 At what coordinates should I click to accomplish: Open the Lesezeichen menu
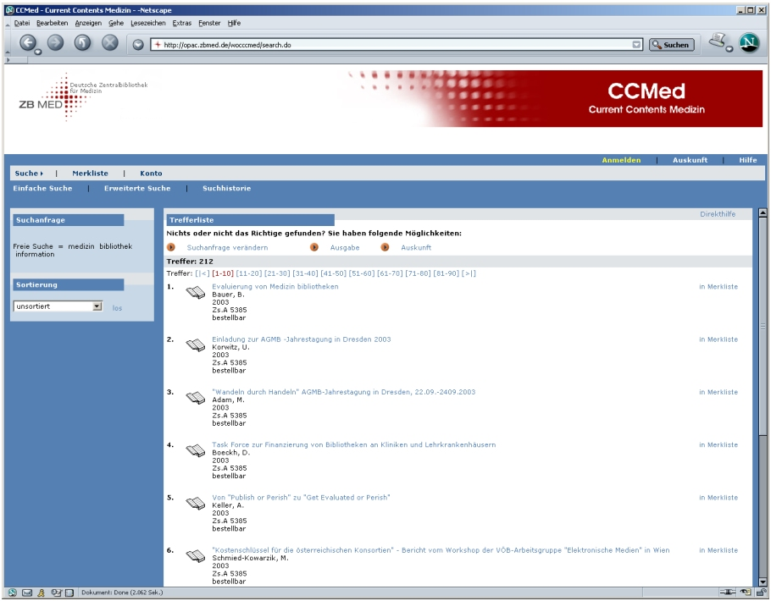[147, 23]
